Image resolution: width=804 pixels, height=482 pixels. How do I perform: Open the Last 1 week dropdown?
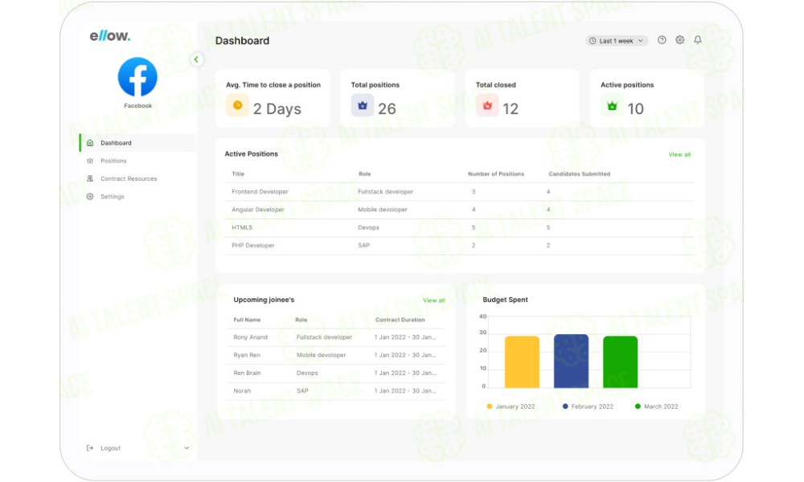[617, 41]
